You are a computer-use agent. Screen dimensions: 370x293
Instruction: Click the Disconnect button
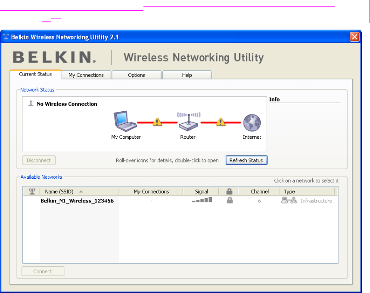tap(39, 160)
